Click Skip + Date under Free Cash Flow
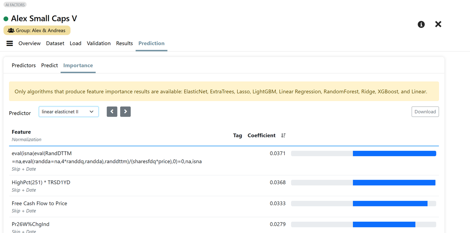Screen dimensions: 470x233 [x=24, y=211]
